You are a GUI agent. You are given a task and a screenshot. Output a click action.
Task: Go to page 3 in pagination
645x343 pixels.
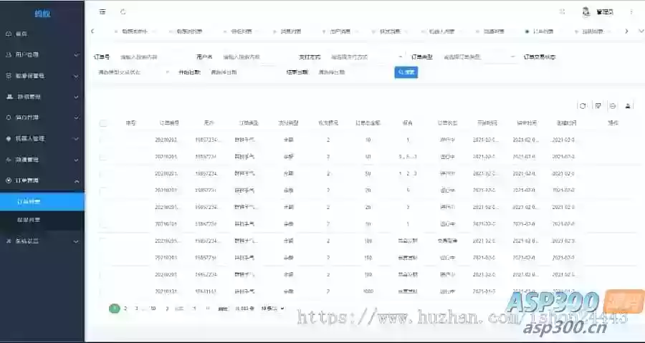[136, 309]
